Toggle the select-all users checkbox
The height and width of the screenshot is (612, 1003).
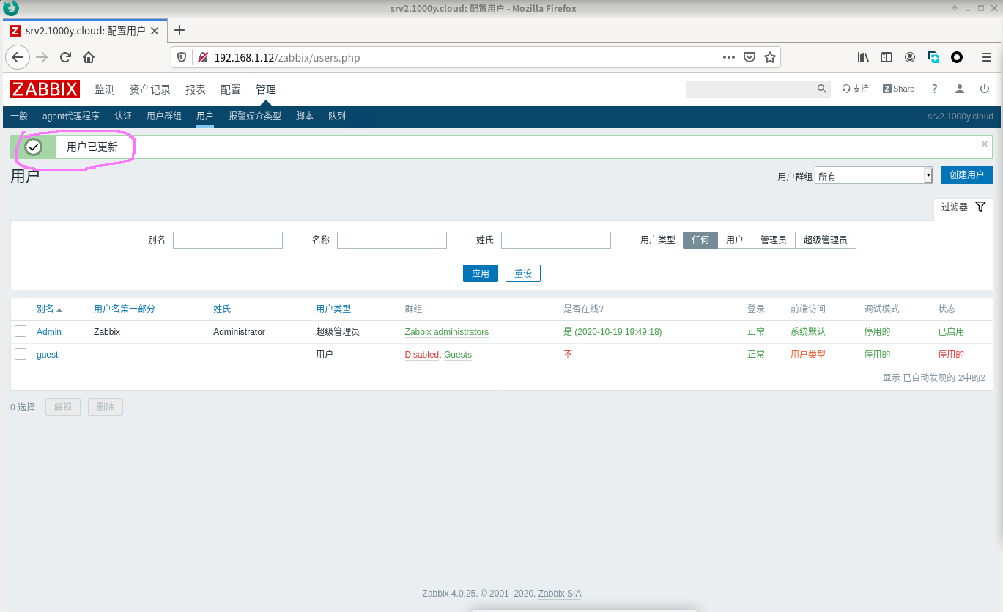21,309
